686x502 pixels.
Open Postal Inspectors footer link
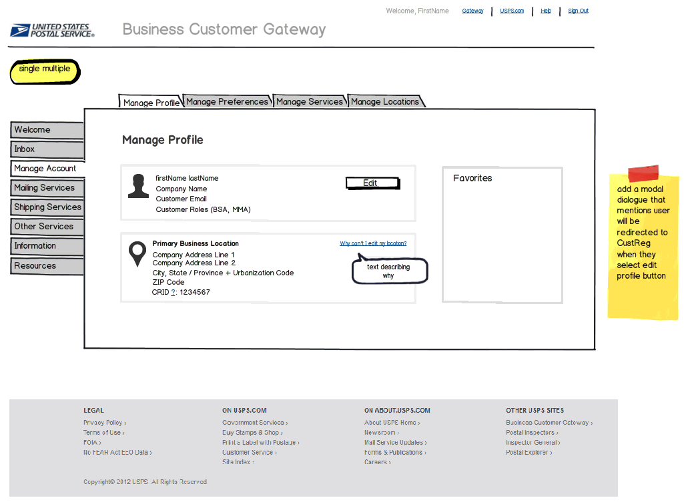point(532,433)
